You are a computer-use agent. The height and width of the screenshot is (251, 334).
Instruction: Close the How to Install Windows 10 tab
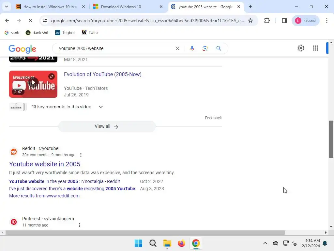point(83,7)
